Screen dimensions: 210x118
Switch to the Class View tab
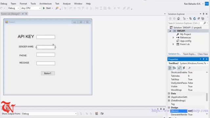tap(203, 54)
